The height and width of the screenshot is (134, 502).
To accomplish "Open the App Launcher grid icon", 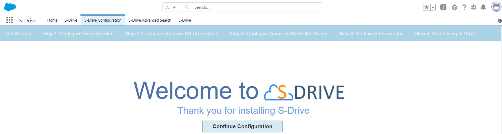I will coord(10,20).
